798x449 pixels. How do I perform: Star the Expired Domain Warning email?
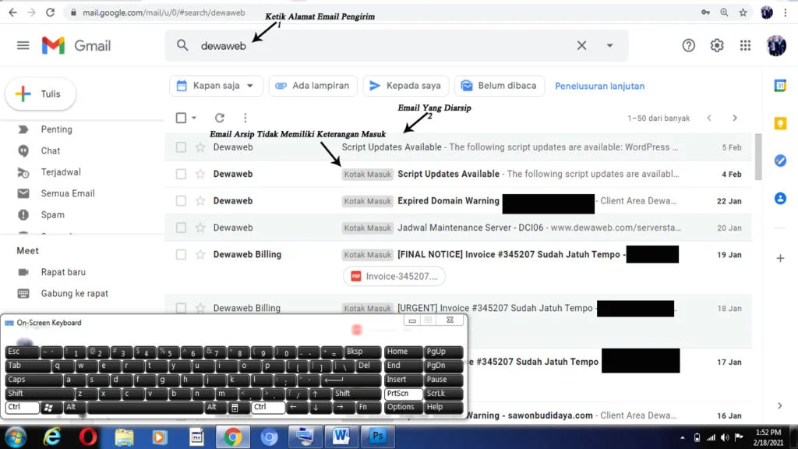tap(200, 200)
